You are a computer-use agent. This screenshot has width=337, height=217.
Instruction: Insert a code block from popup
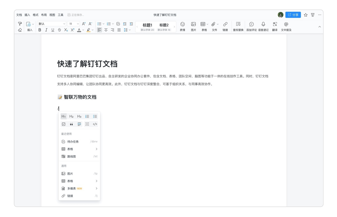[95, 124]
